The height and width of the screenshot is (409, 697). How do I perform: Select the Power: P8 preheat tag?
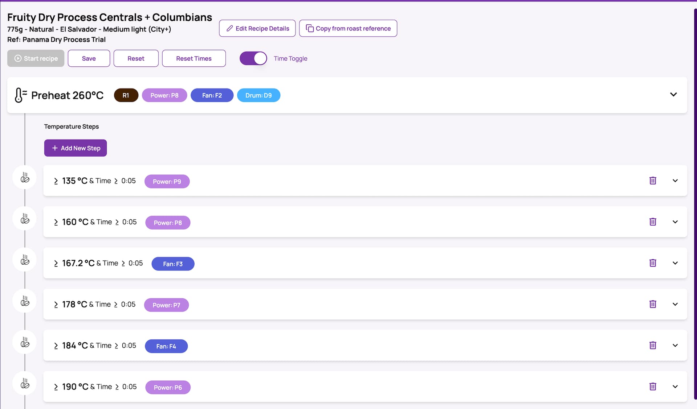[164, 95]
